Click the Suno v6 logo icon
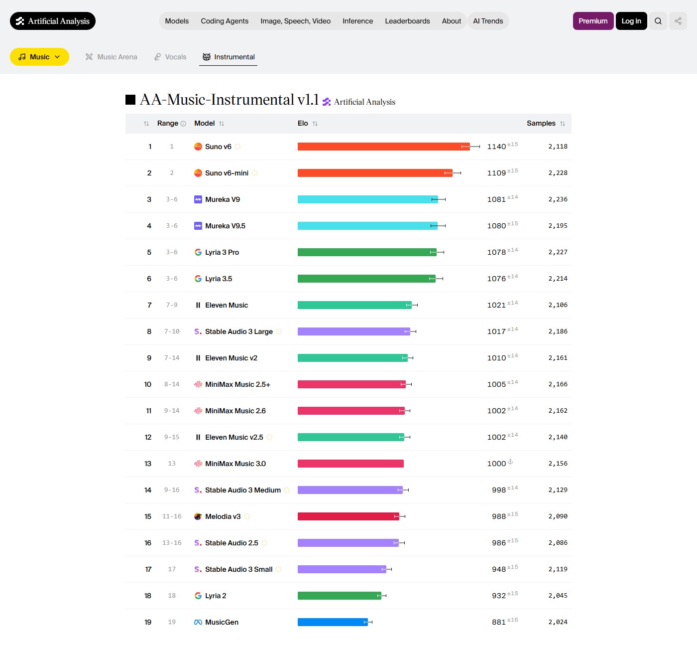 [x=198, y=147]
